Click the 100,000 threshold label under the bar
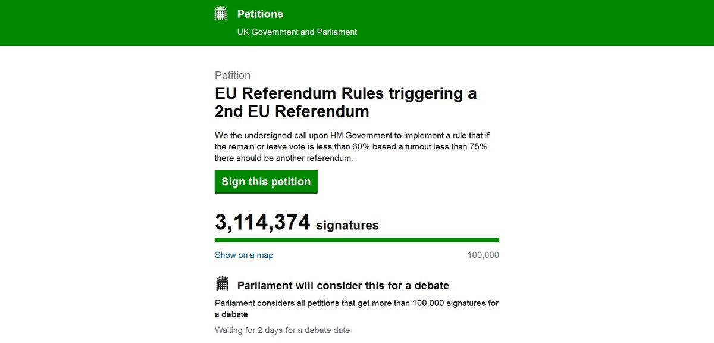 [x=483, y=255]
